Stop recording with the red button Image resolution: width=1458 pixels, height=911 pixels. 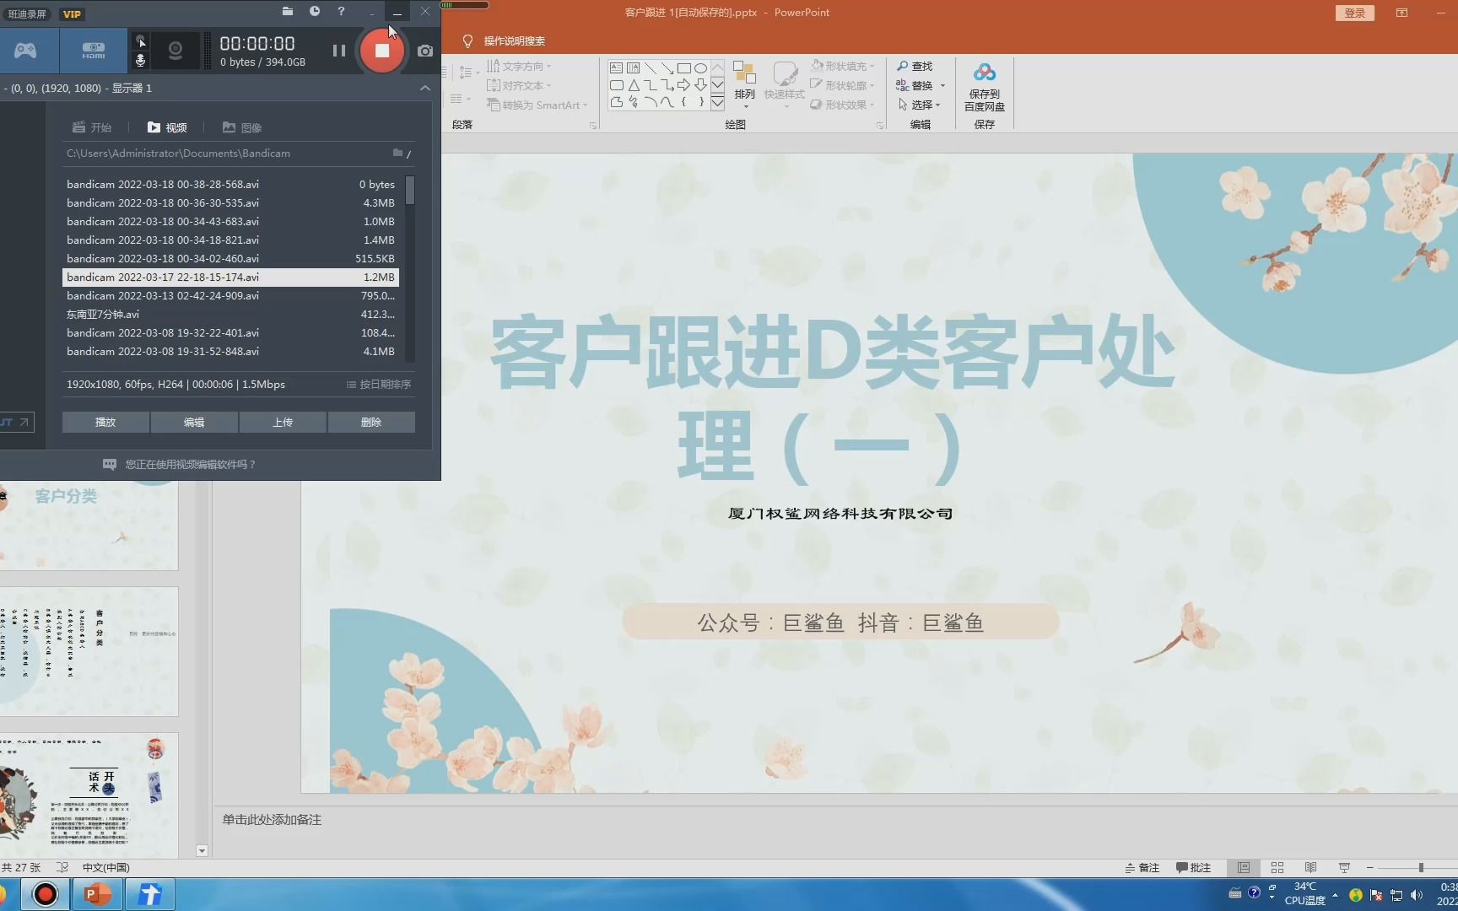tap(382, 51)
